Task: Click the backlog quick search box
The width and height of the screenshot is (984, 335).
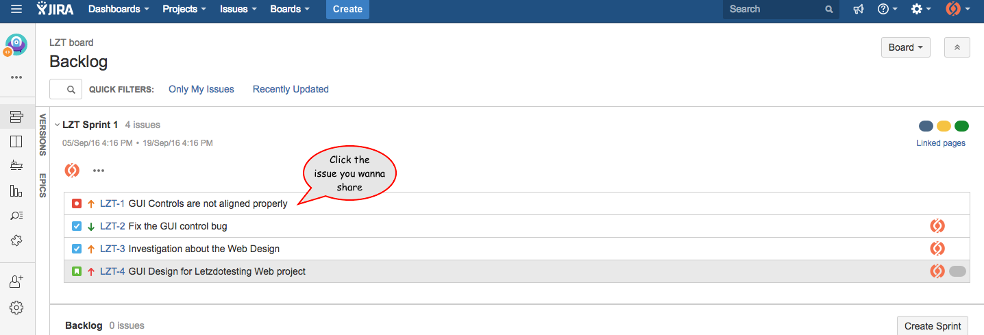Action: click(x=66, y=90)
